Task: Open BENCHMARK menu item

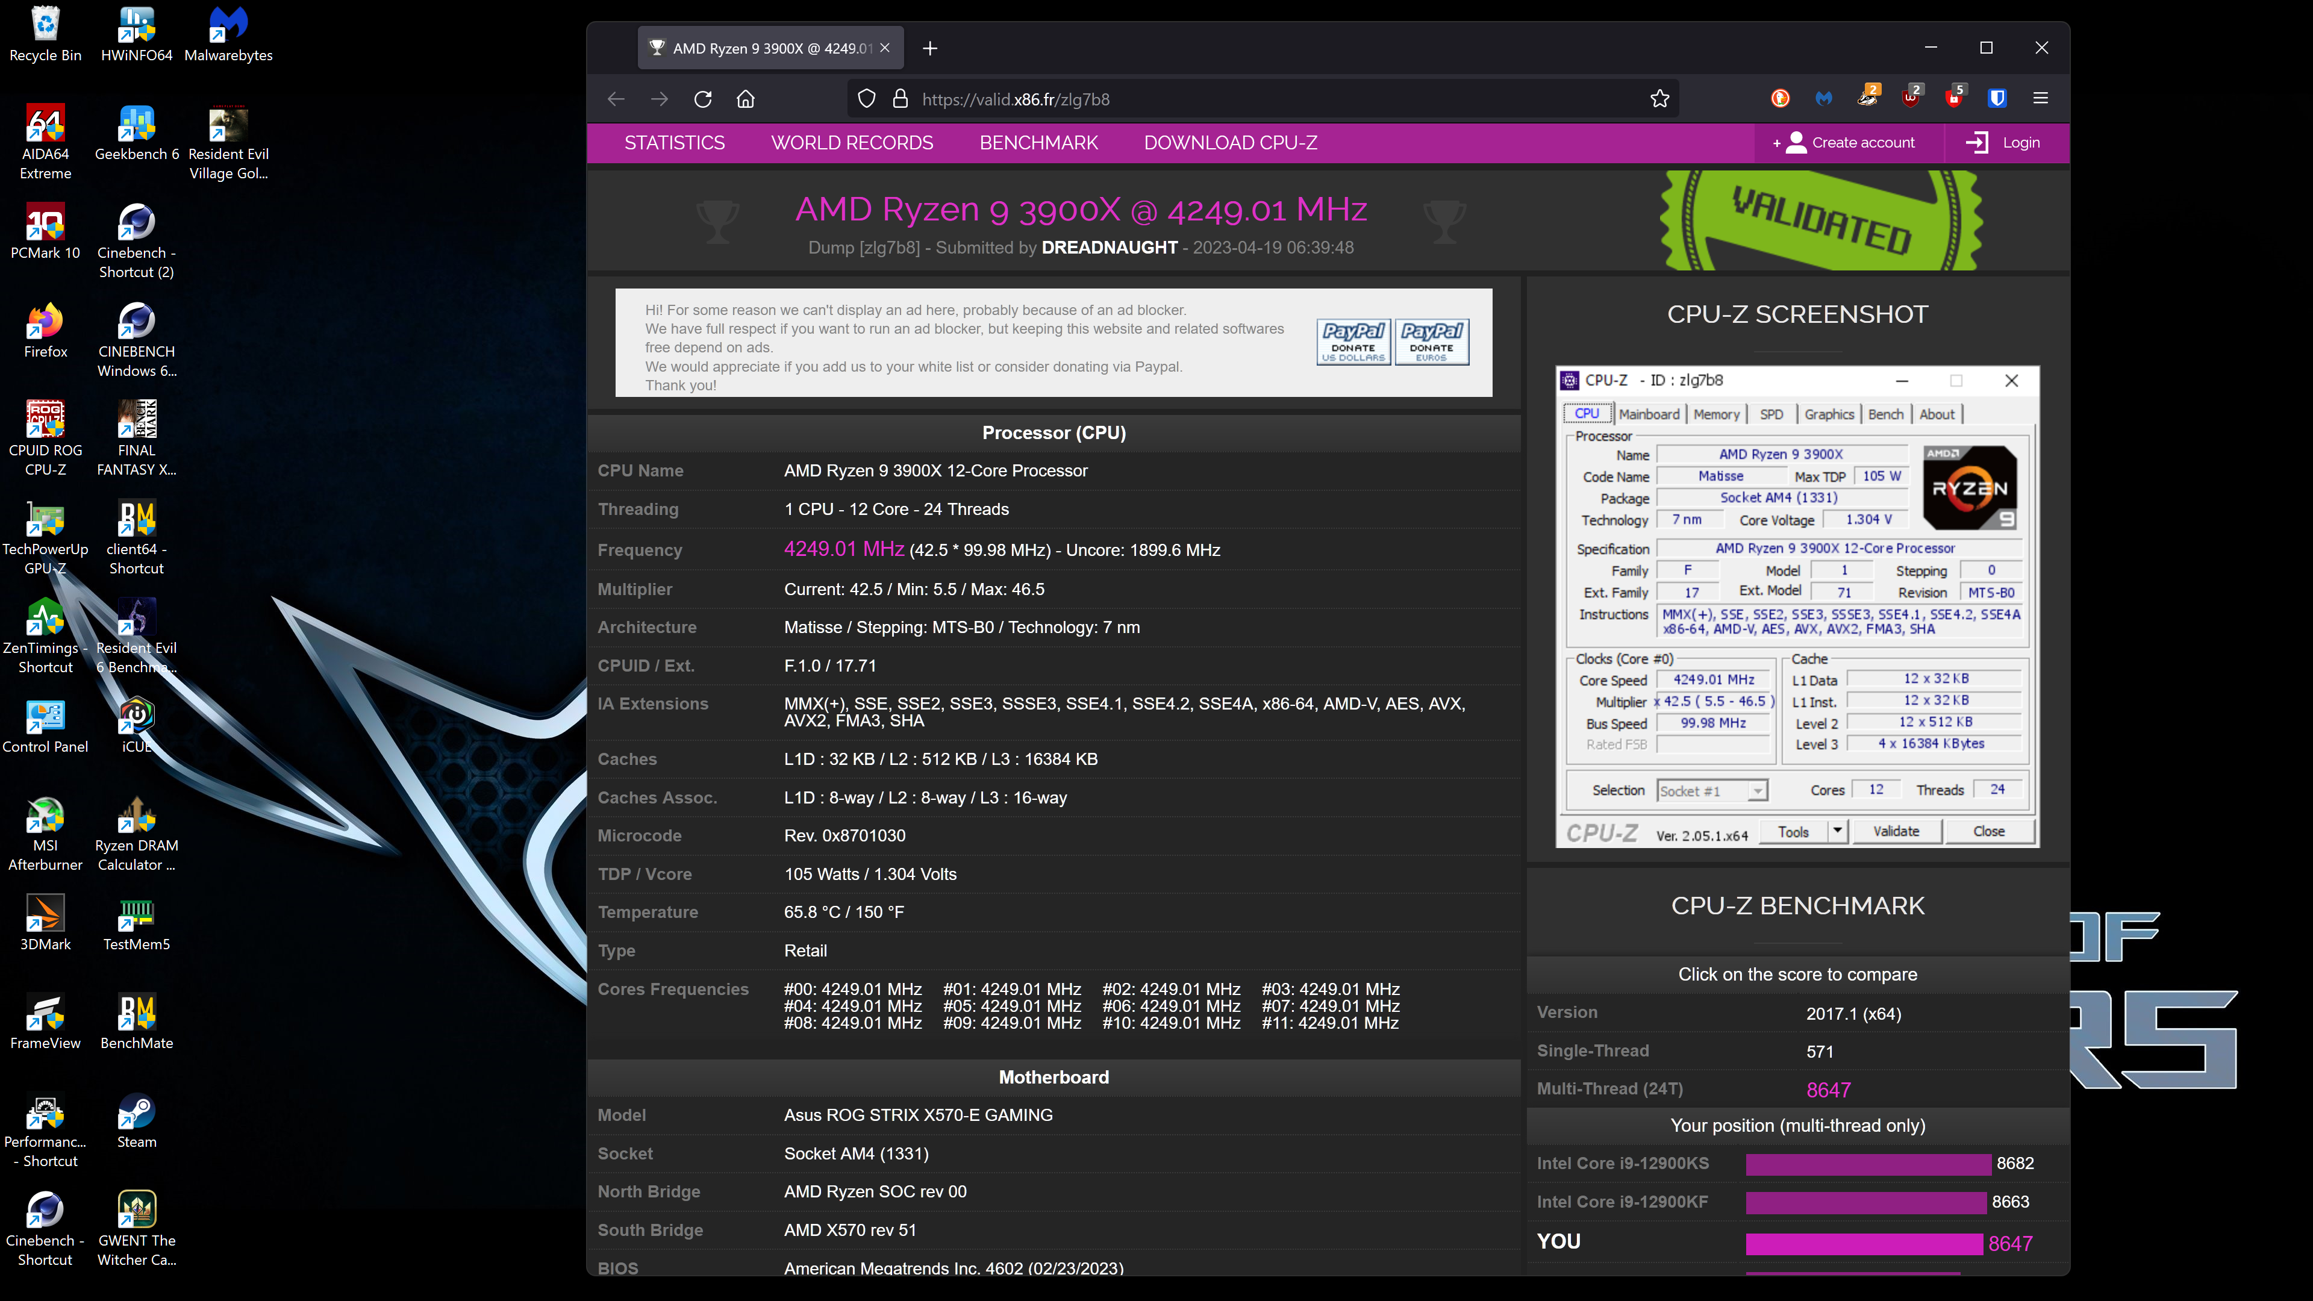Action: tap(1039, 143)
